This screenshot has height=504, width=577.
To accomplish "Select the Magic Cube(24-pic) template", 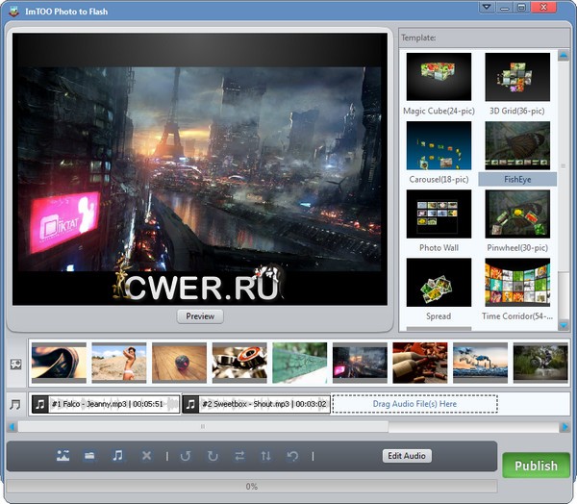I will [x=439, y=84].
